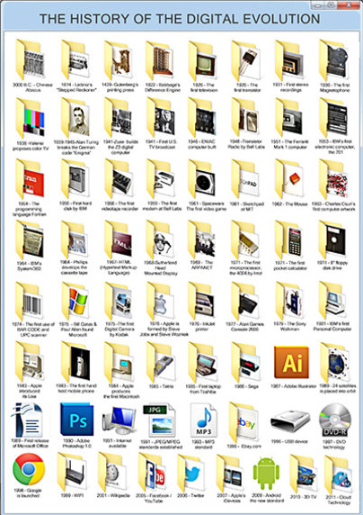Open the 1962 Mouse folder
This screenshot has height=515, width=363.
[290, 179]
